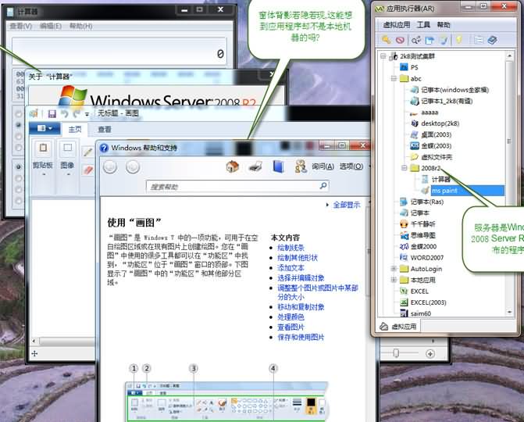Click the search key icon in AR toolbar

pyautogui.click(x=386, y=40)
